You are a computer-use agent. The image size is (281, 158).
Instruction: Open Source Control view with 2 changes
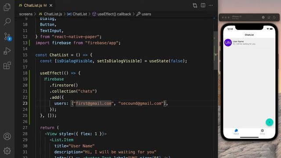coord(7,36)
